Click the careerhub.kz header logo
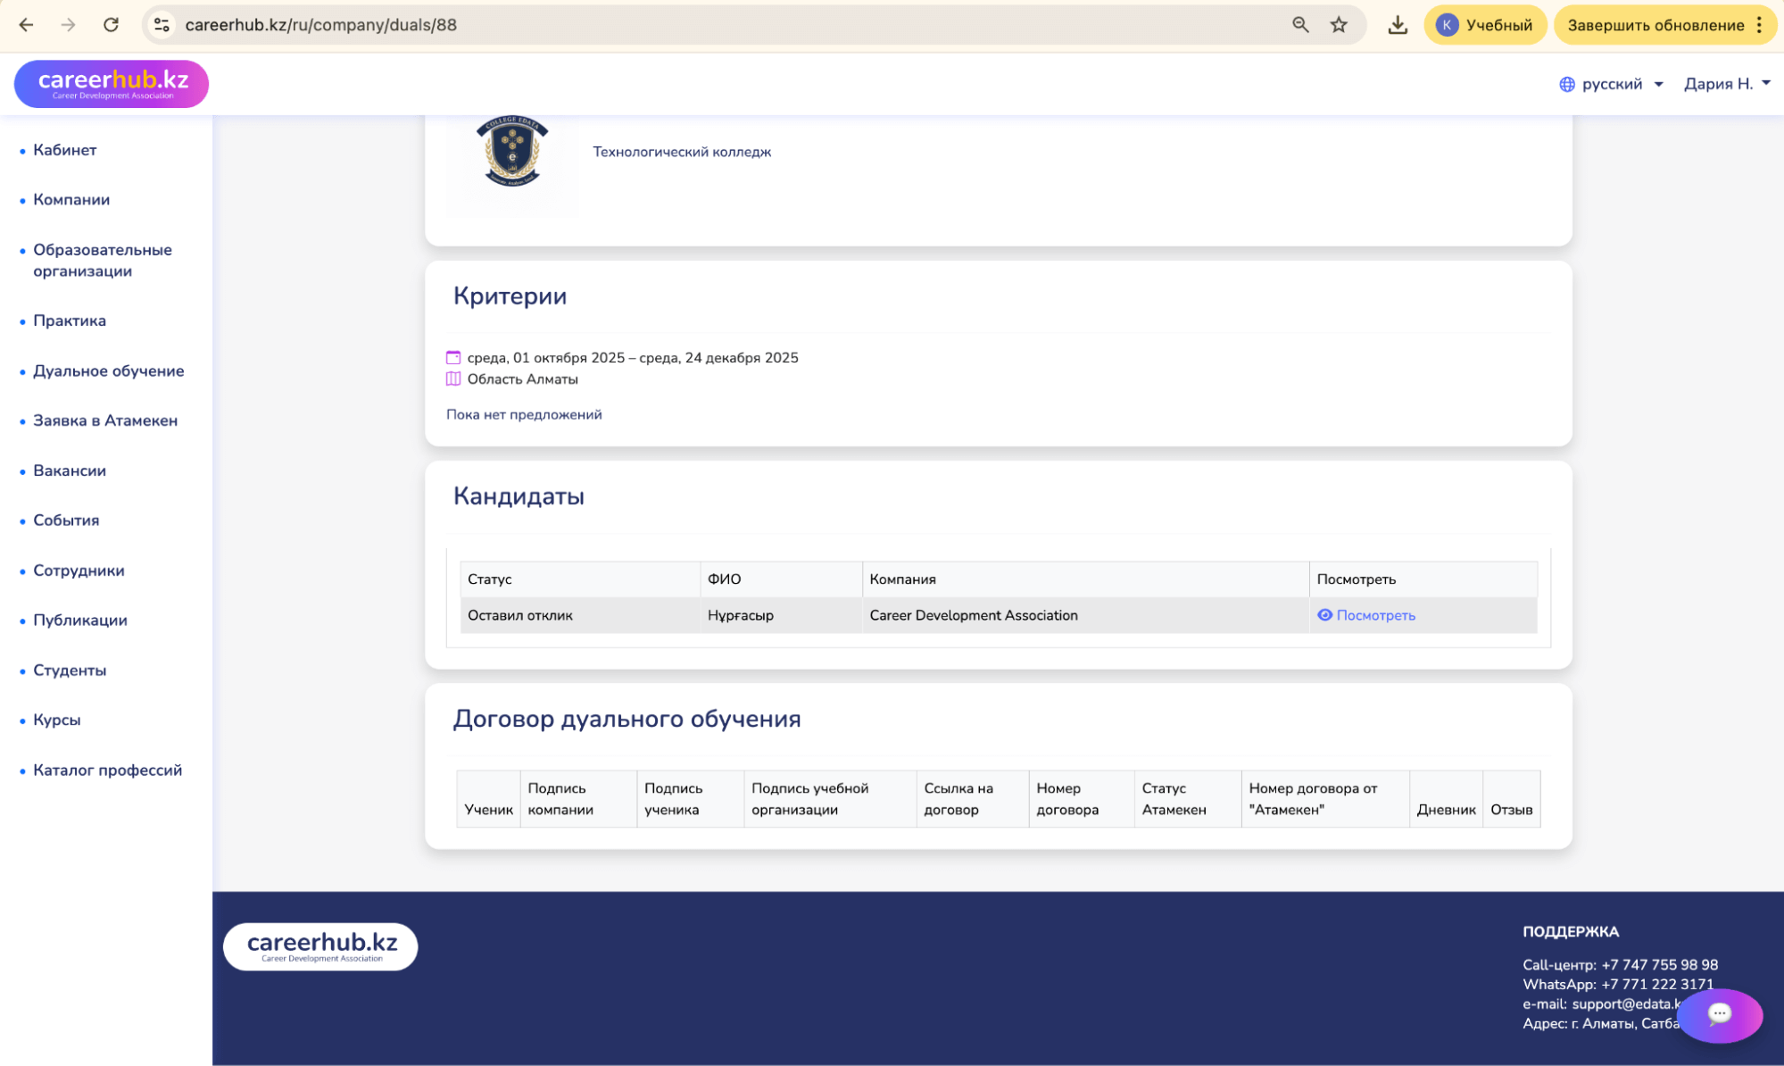Screen dimensions: 1784x1066 pos(112,84)
